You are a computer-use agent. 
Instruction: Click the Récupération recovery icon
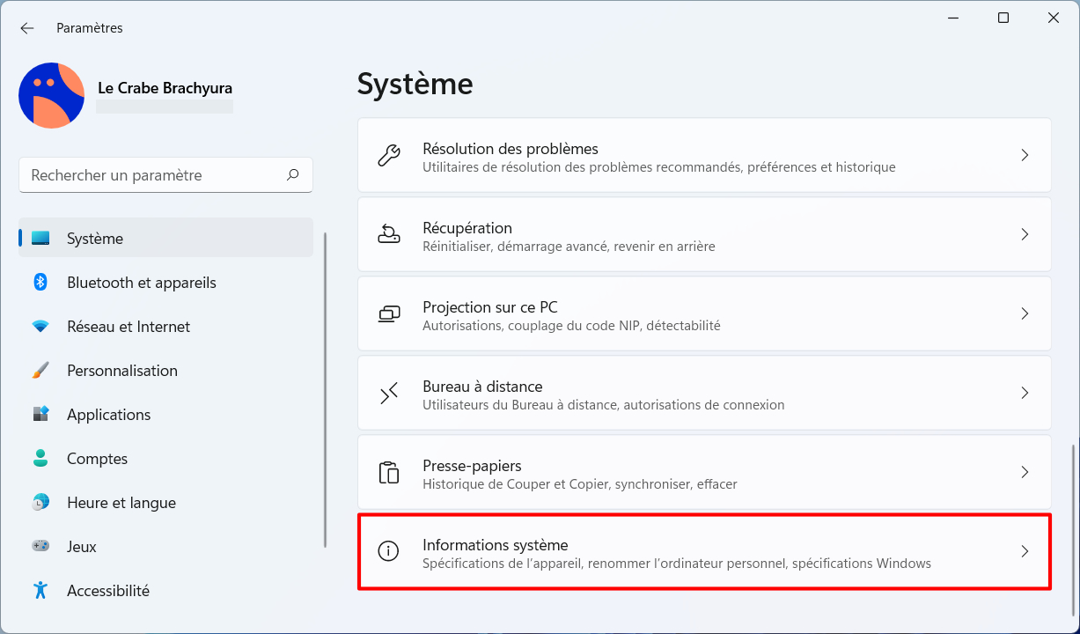pyautogui.click(x=388, y=234)
